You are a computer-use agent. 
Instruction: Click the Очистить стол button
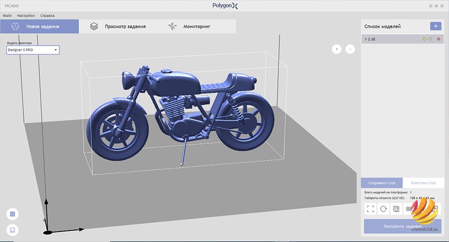[423, 183]
